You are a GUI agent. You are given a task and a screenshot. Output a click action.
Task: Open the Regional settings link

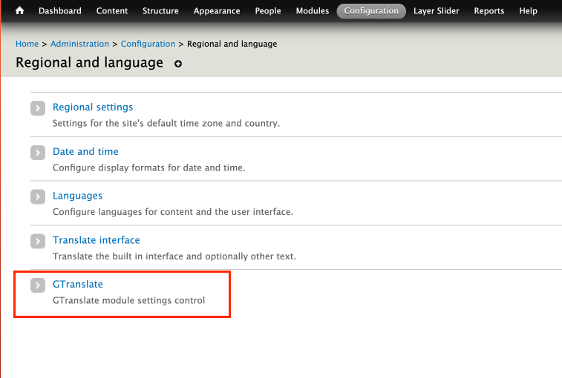[x=93, y=107]
